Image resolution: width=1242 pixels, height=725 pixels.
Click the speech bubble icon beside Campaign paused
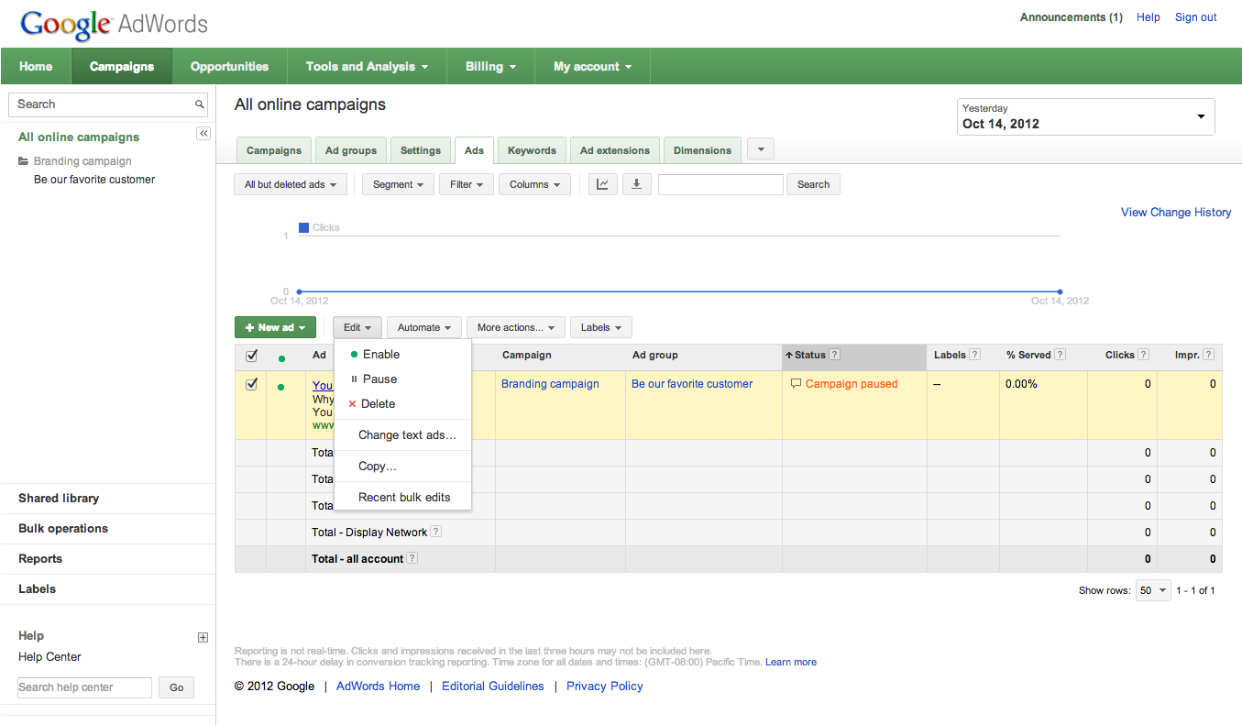(x=796, y=384)
